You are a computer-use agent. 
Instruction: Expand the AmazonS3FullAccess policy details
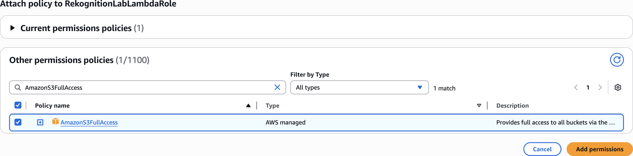(40, 122)
